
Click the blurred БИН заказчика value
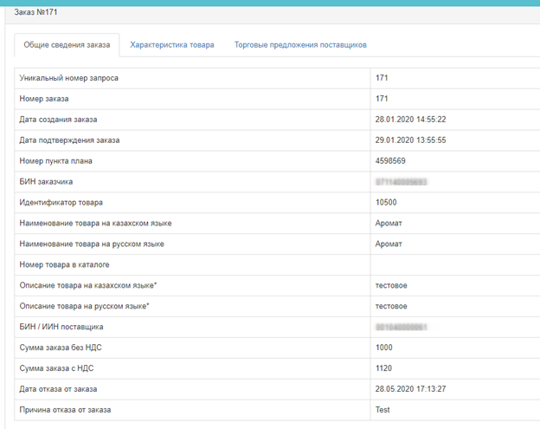[402, 182]
